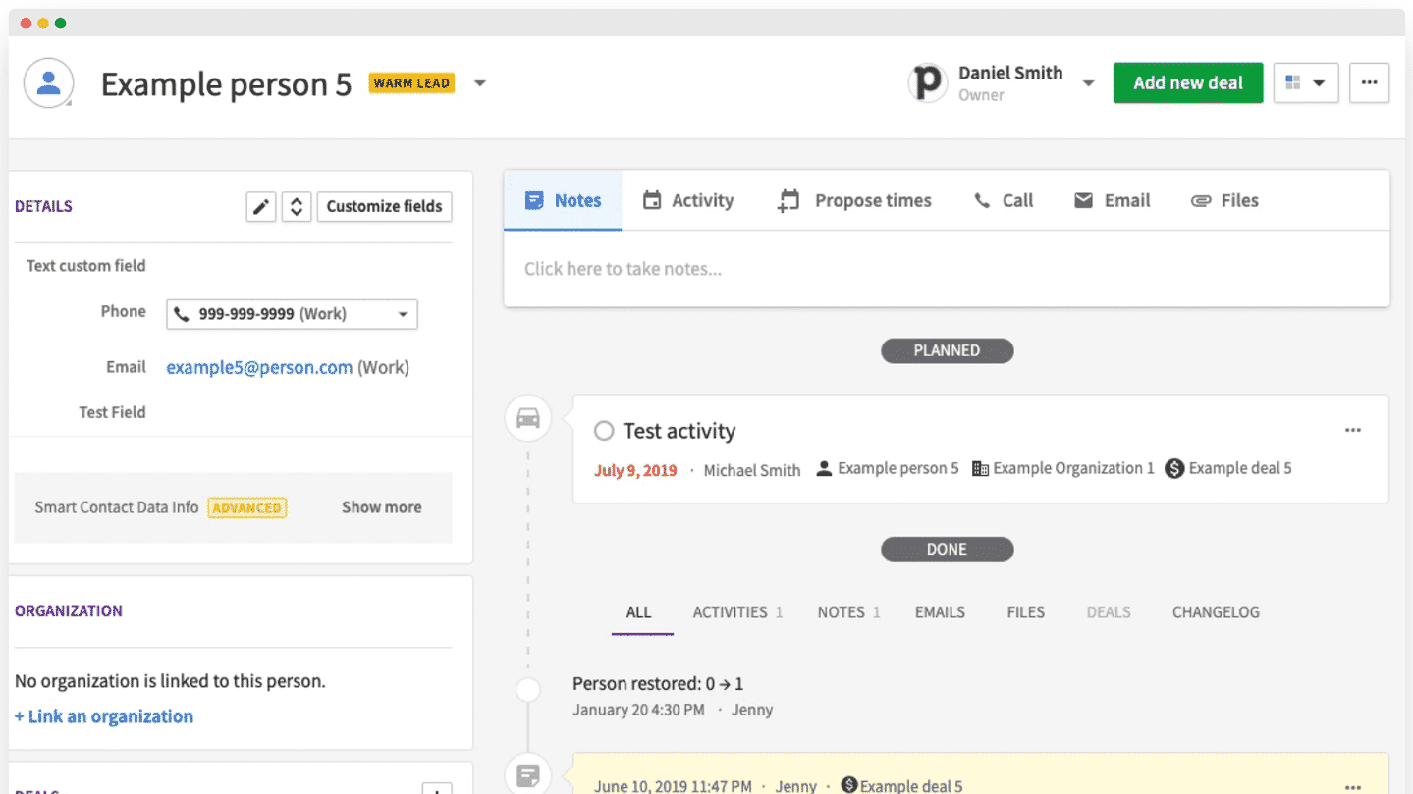Open Test activity three-dot options
The image size is (1413, 794).
pyautogui.click(x=1353, y=430)
